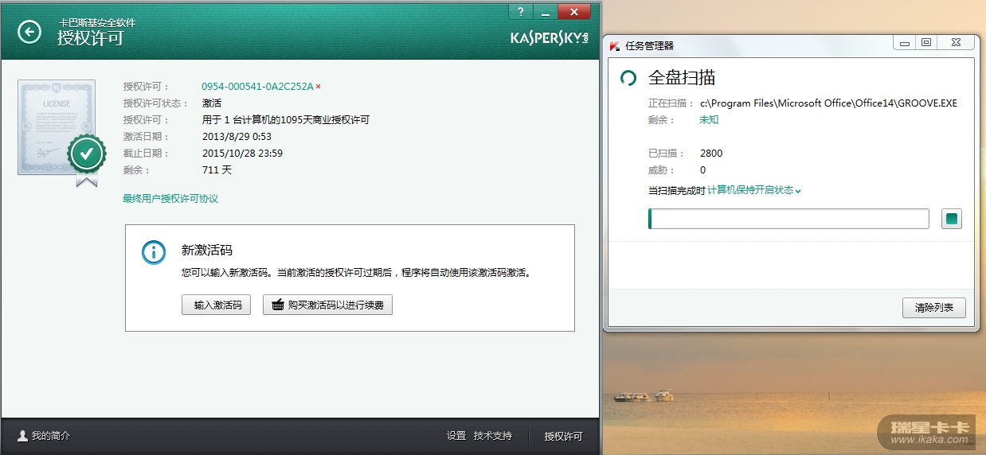
Task: Maximize the 任务管理器 window
Action: [x=925, y=43]
